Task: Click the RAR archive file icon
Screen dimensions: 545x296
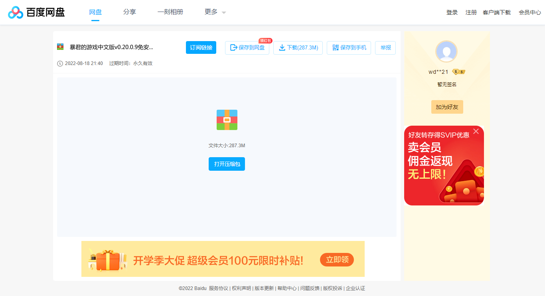Action: click(x=227, y=120)
